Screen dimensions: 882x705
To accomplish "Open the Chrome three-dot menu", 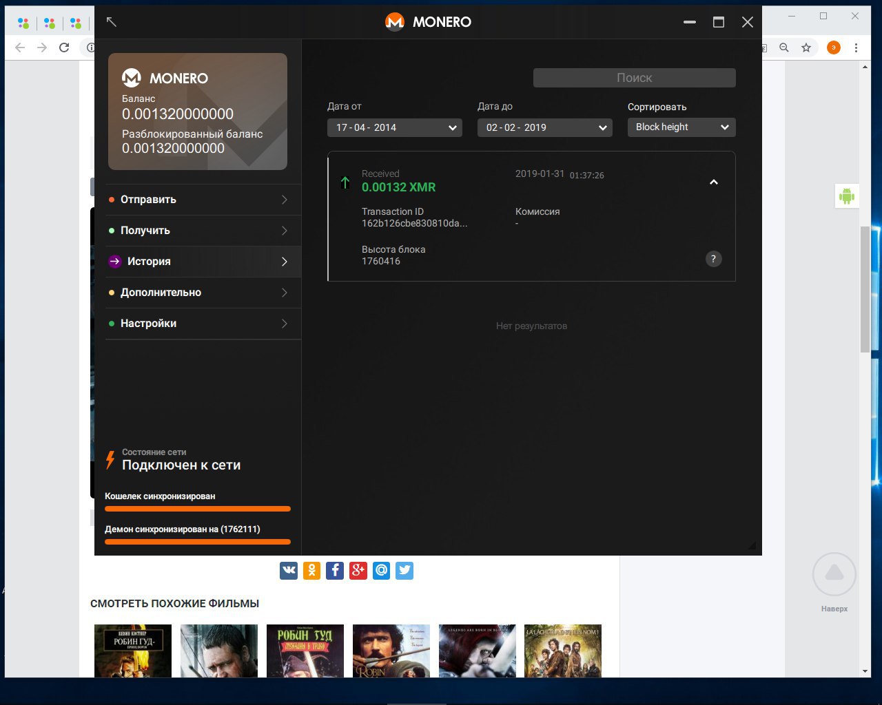I will tap(856, 48).
